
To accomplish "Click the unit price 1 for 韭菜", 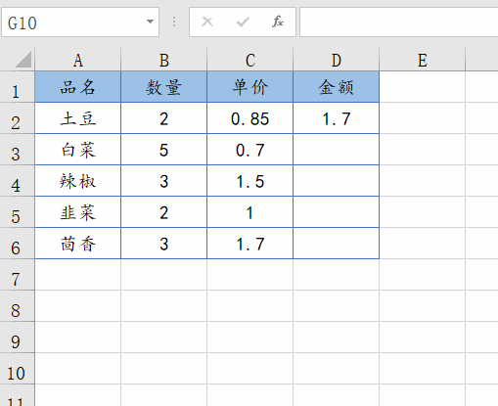I will coord(250,212).
